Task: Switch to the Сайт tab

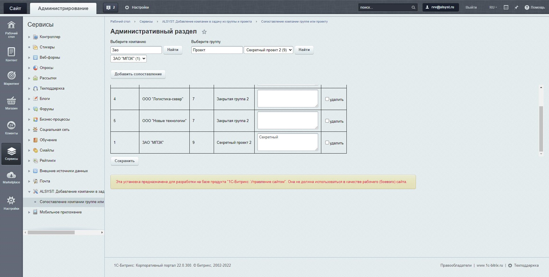Action: pyautogui.click(x=15, y=8)
